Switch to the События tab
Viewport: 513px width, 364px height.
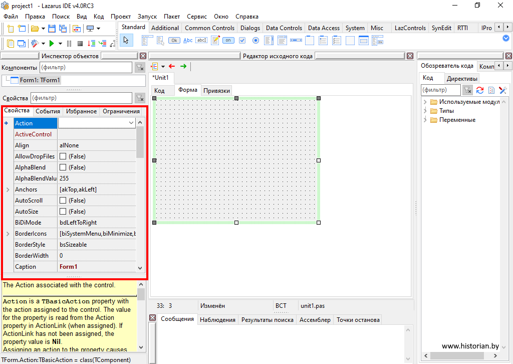click(48, 111)
